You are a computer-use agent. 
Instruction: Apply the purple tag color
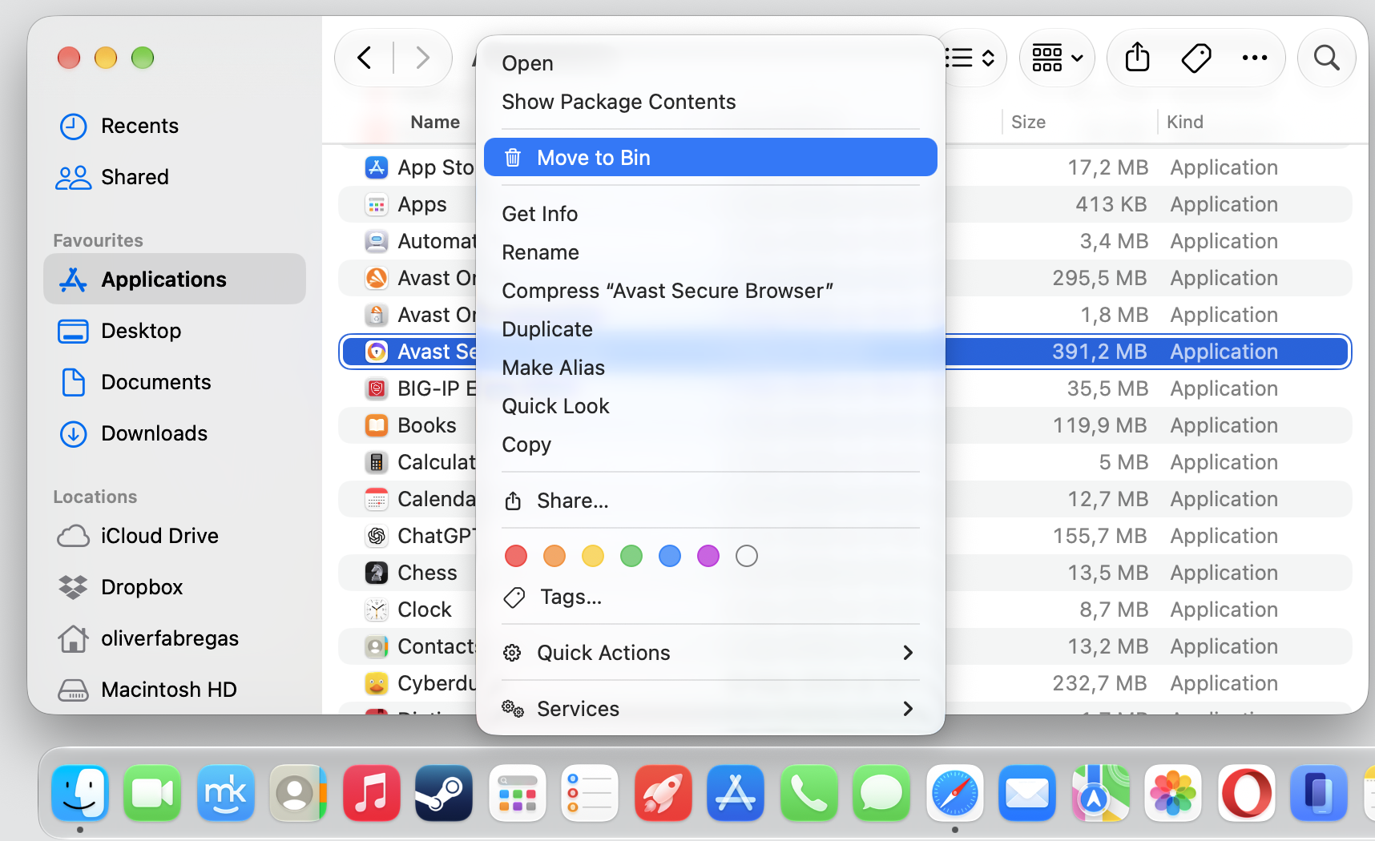tap(708, 556)
